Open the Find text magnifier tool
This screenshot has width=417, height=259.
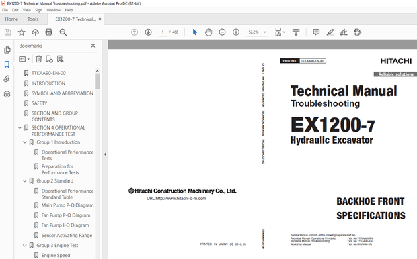[x=63, y=32]
